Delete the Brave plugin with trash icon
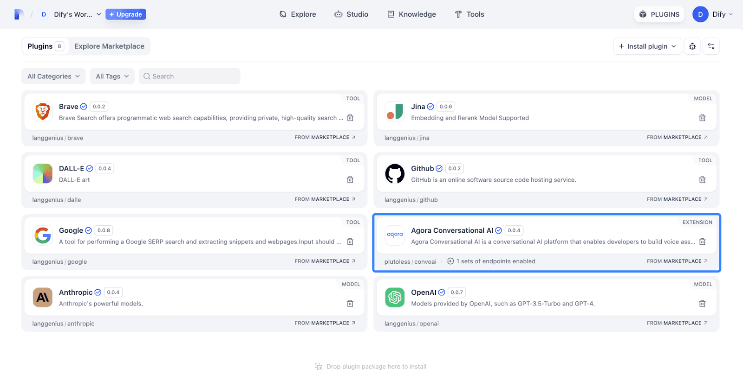The height and width of the screenshot is (376, 743). pos(350,118)
